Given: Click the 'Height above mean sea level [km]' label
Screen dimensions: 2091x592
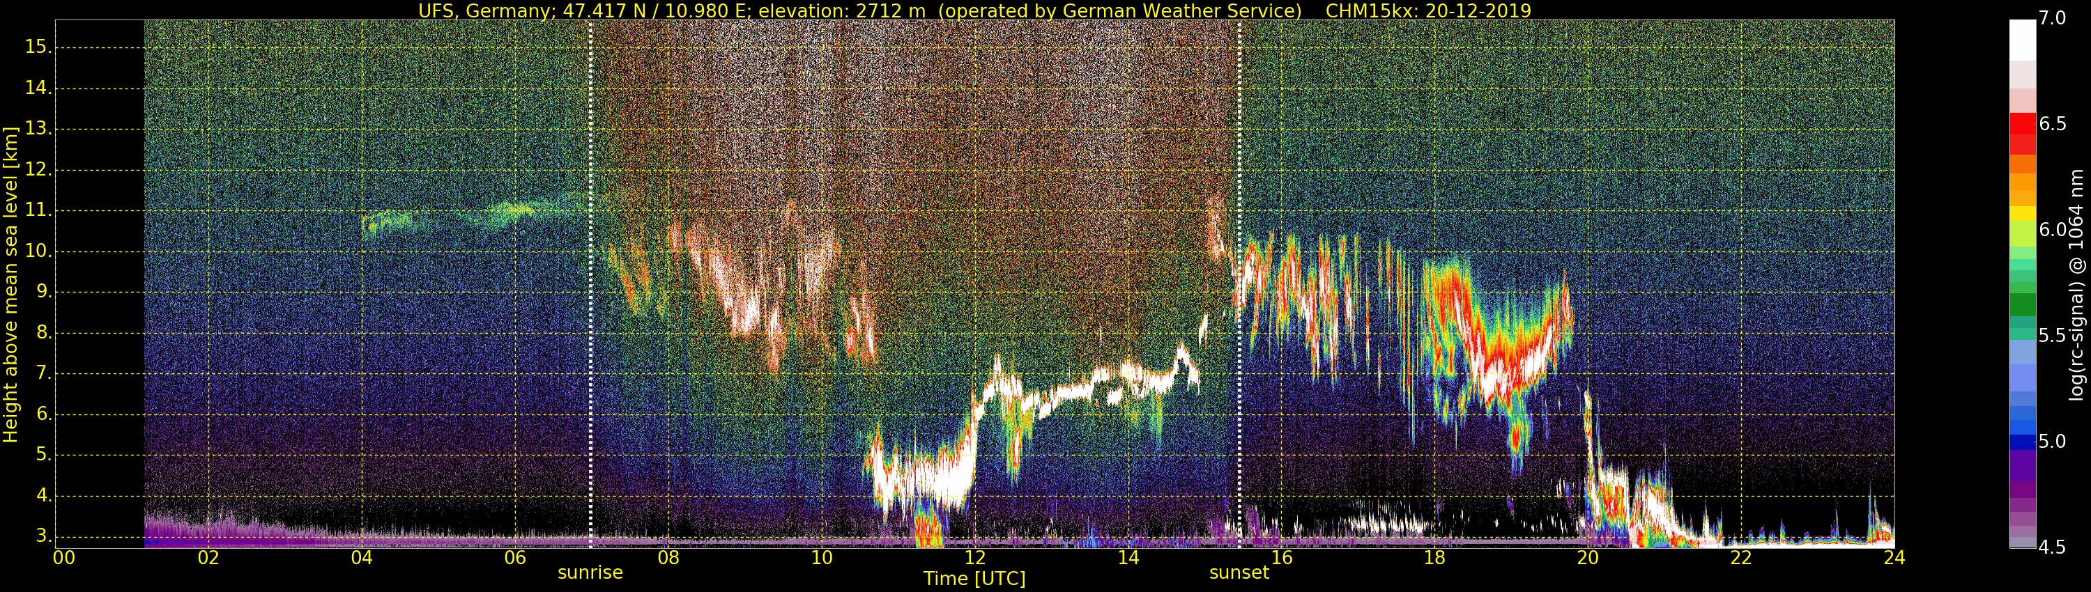Looking at the screenshot, I should pos(10,285).
